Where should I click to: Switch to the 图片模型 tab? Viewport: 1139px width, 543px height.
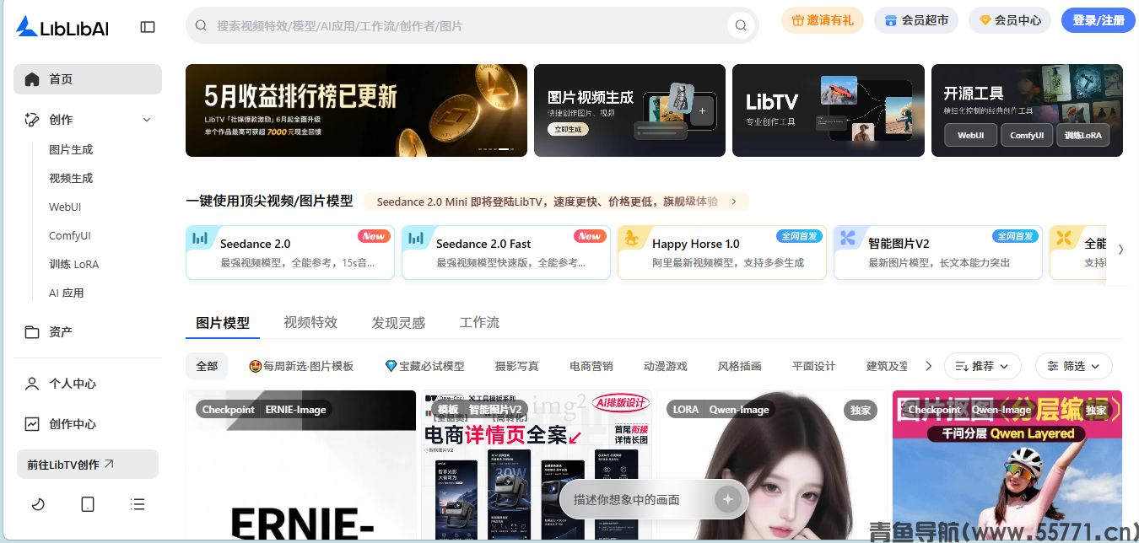[223, 322]
